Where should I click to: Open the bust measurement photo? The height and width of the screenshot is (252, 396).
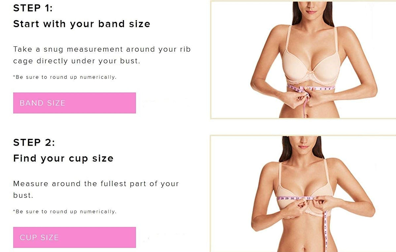[303, 193]
